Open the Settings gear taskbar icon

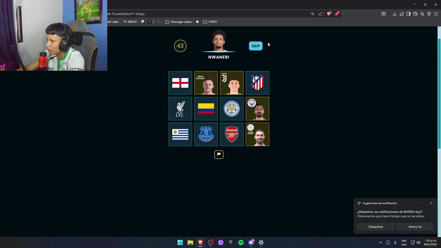(x=261, y=242)
